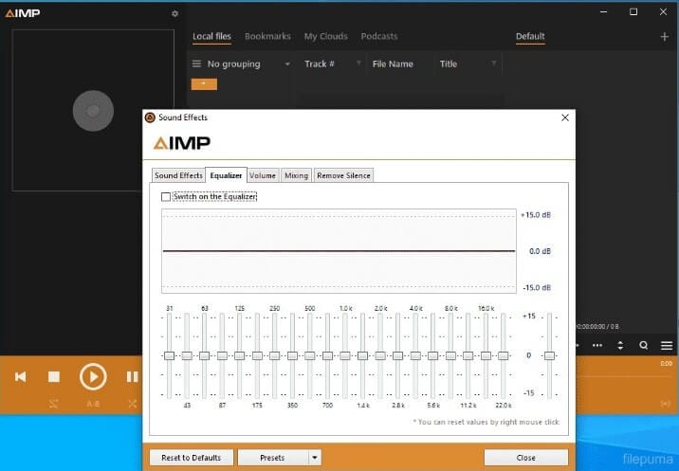Click the album art placeholder disc
This screenshot has height=471, width=679.
click(x=93, y=111)
